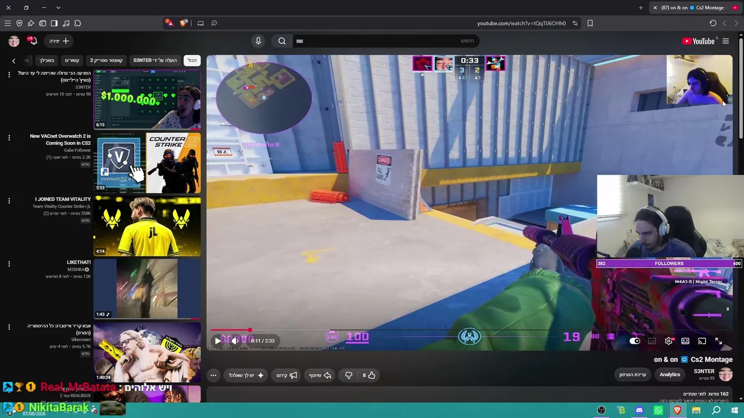
Task: Open Discord from the taskbar
Action: click(639, 410)
